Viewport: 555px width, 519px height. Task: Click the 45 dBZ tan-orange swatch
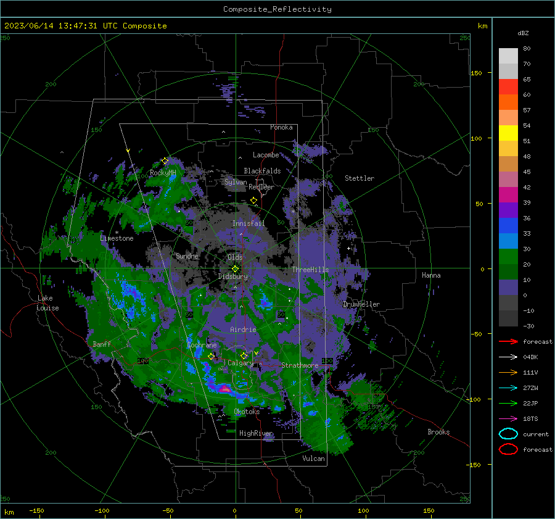tap(508, 164)
